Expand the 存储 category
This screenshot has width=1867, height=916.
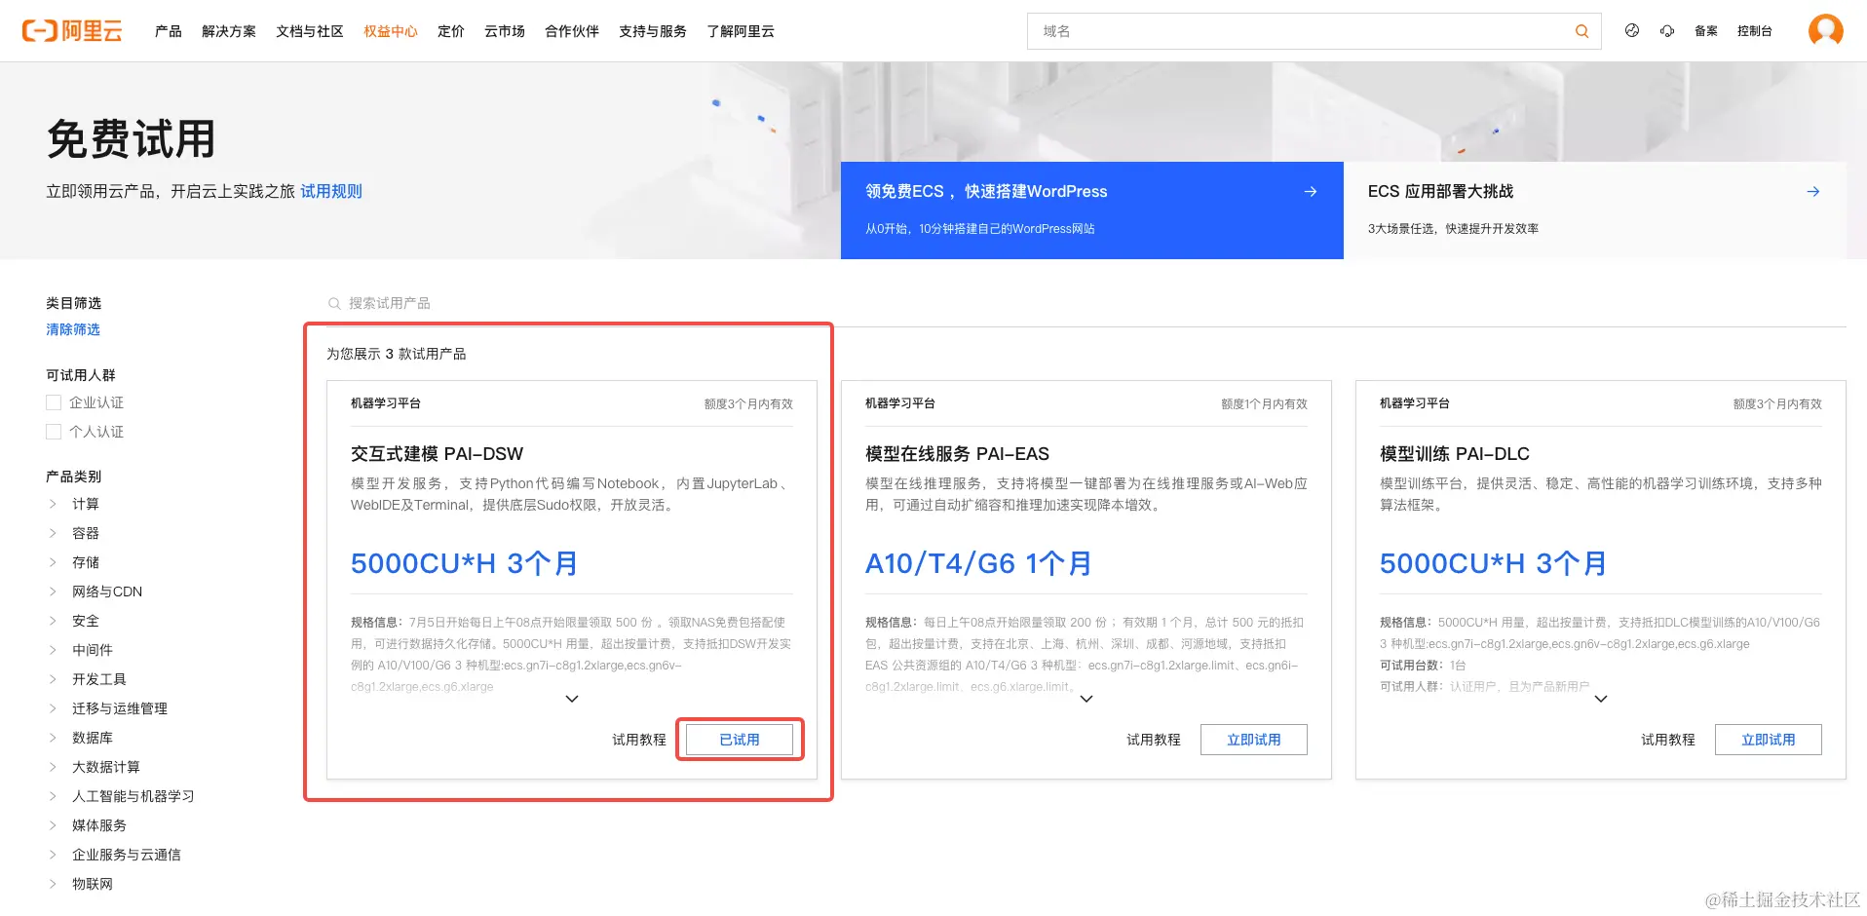coord(53,562)
